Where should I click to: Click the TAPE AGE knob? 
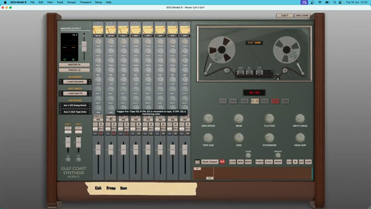click(x=208, y=138)
